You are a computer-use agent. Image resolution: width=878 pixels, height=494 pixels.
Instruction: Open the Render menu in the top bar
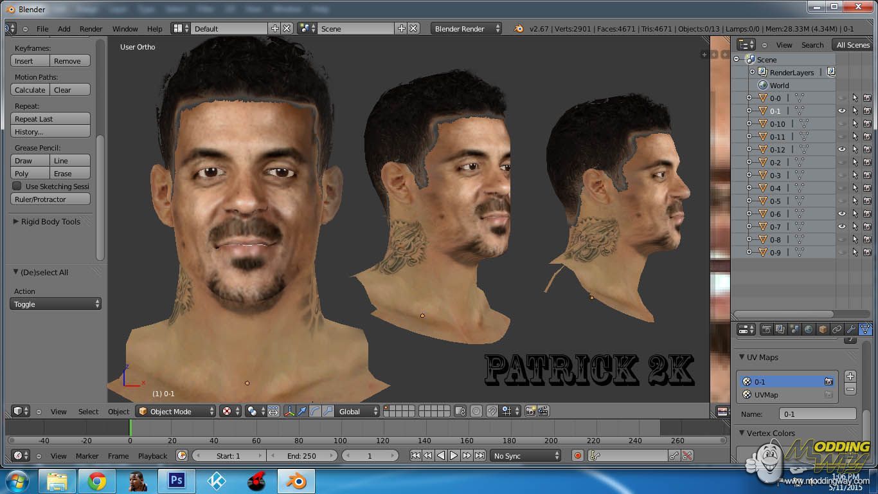(91, 28)
